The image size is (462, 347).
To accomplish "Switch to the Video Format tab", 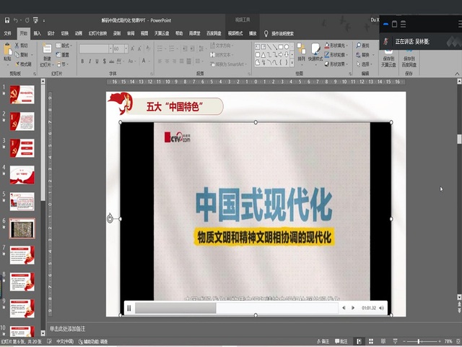I will 235,33.
